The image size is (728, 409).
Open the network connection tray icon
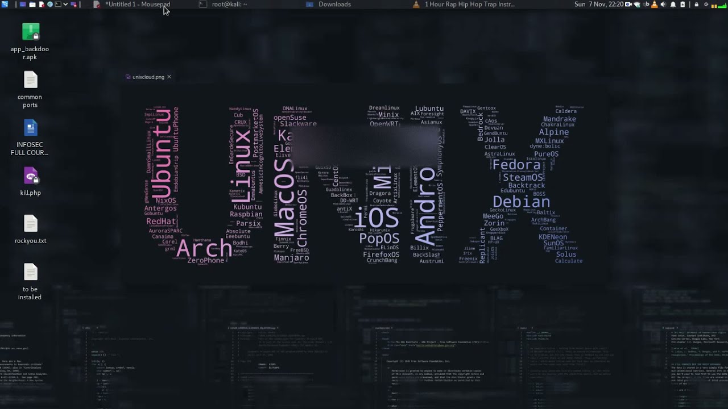tap(637, 4)
